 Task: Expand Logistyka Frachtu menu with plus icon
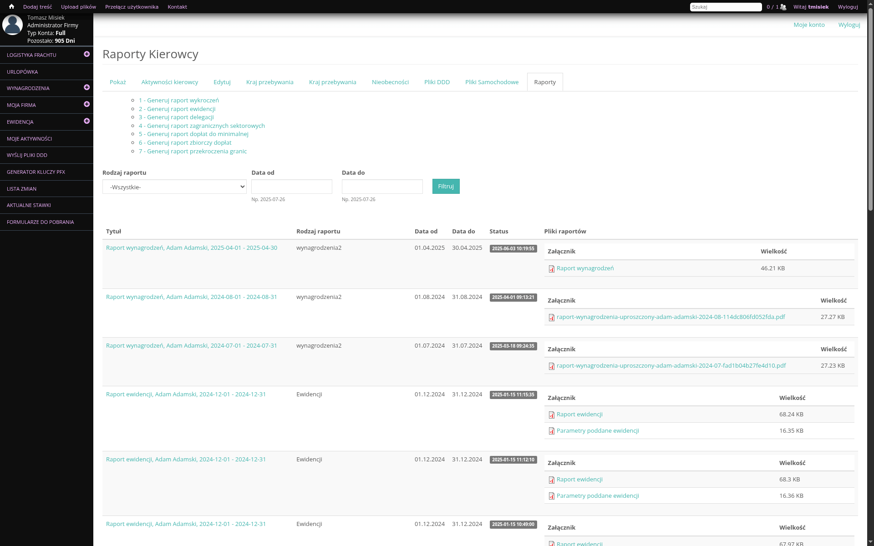tap(86, 54)
